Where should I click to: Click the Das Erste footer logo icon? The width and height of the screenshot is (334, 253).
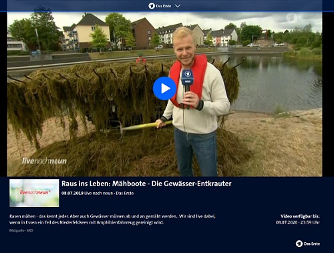tap(299, 244)
